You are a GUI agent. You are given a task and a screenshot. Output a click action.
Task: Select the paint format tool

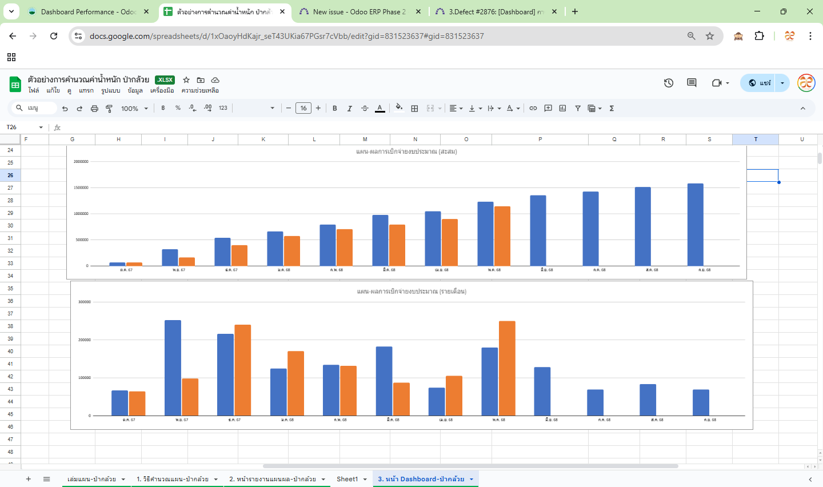[x=109, y=109]
